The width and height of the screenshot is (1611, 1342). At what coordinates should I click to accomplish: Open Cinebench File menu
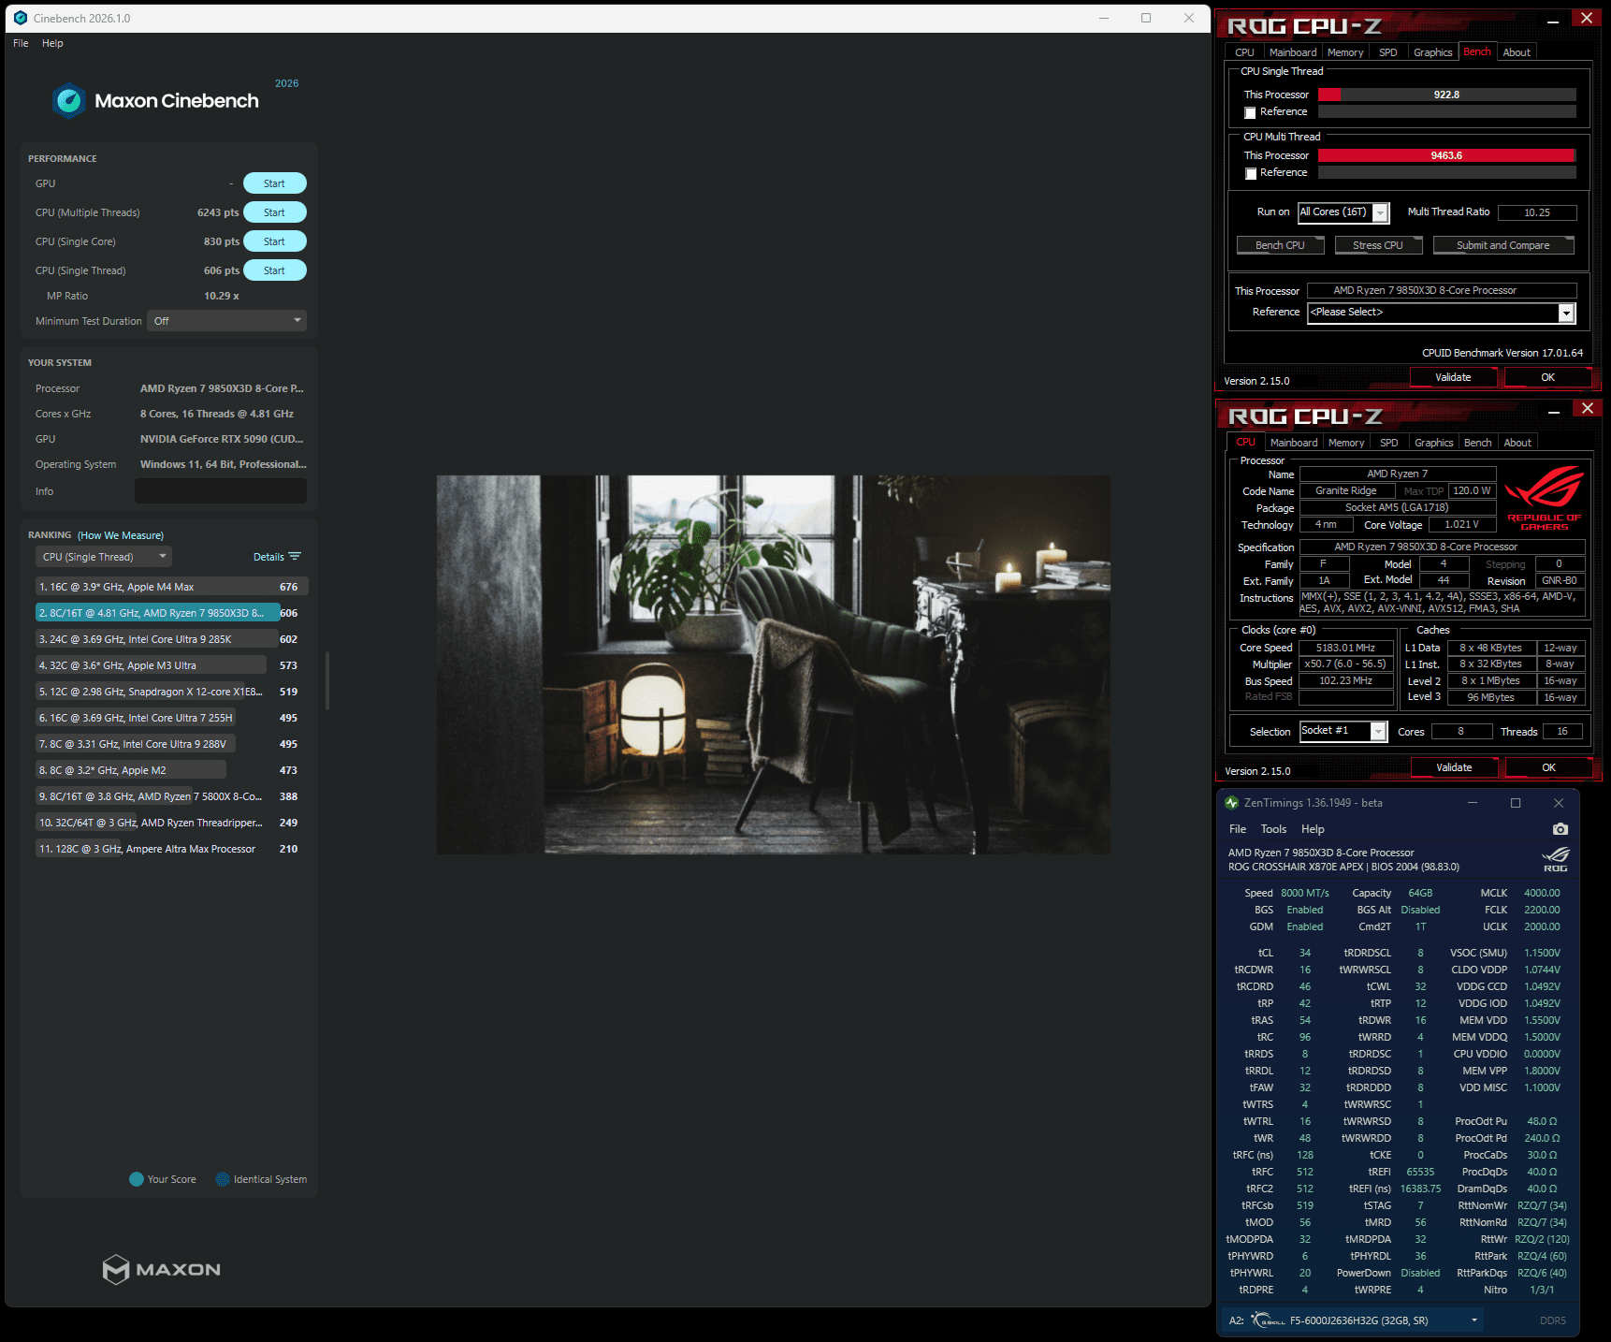click(21, 43)
